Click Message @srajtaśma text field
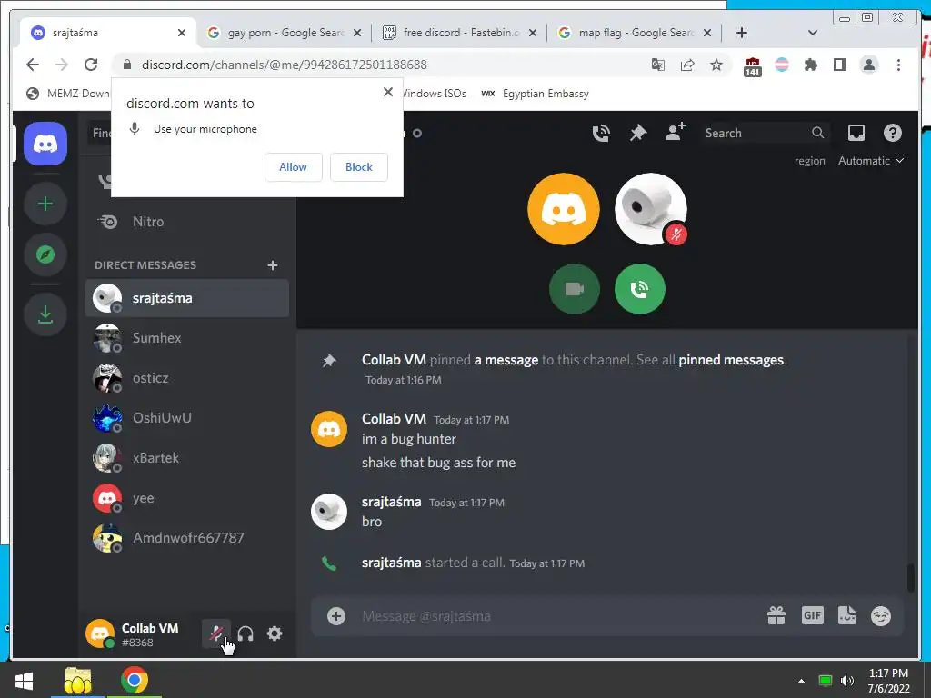This screenshot has height=698, width=931. point(558,616)
